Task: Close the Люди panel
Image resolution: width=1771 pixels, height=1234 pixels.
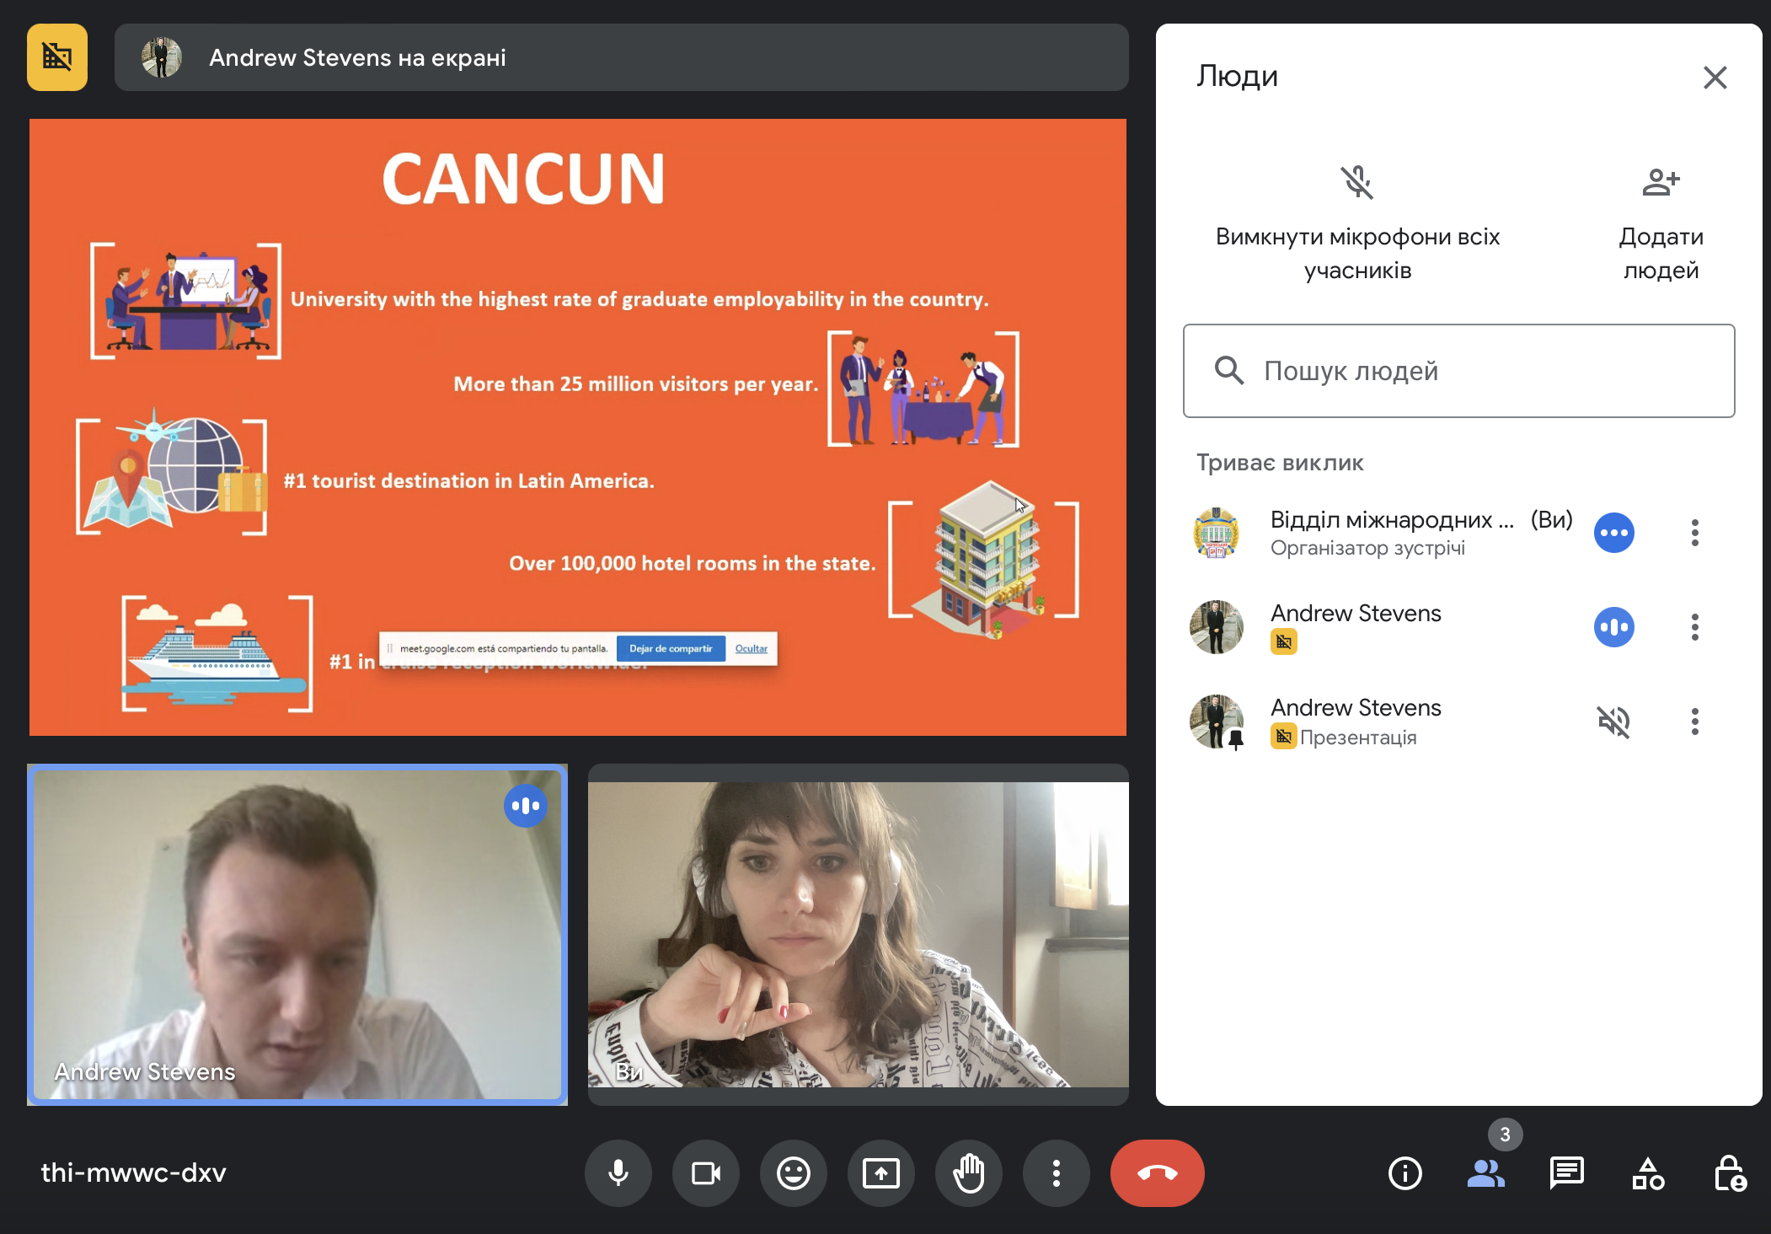Action: 1715,78
